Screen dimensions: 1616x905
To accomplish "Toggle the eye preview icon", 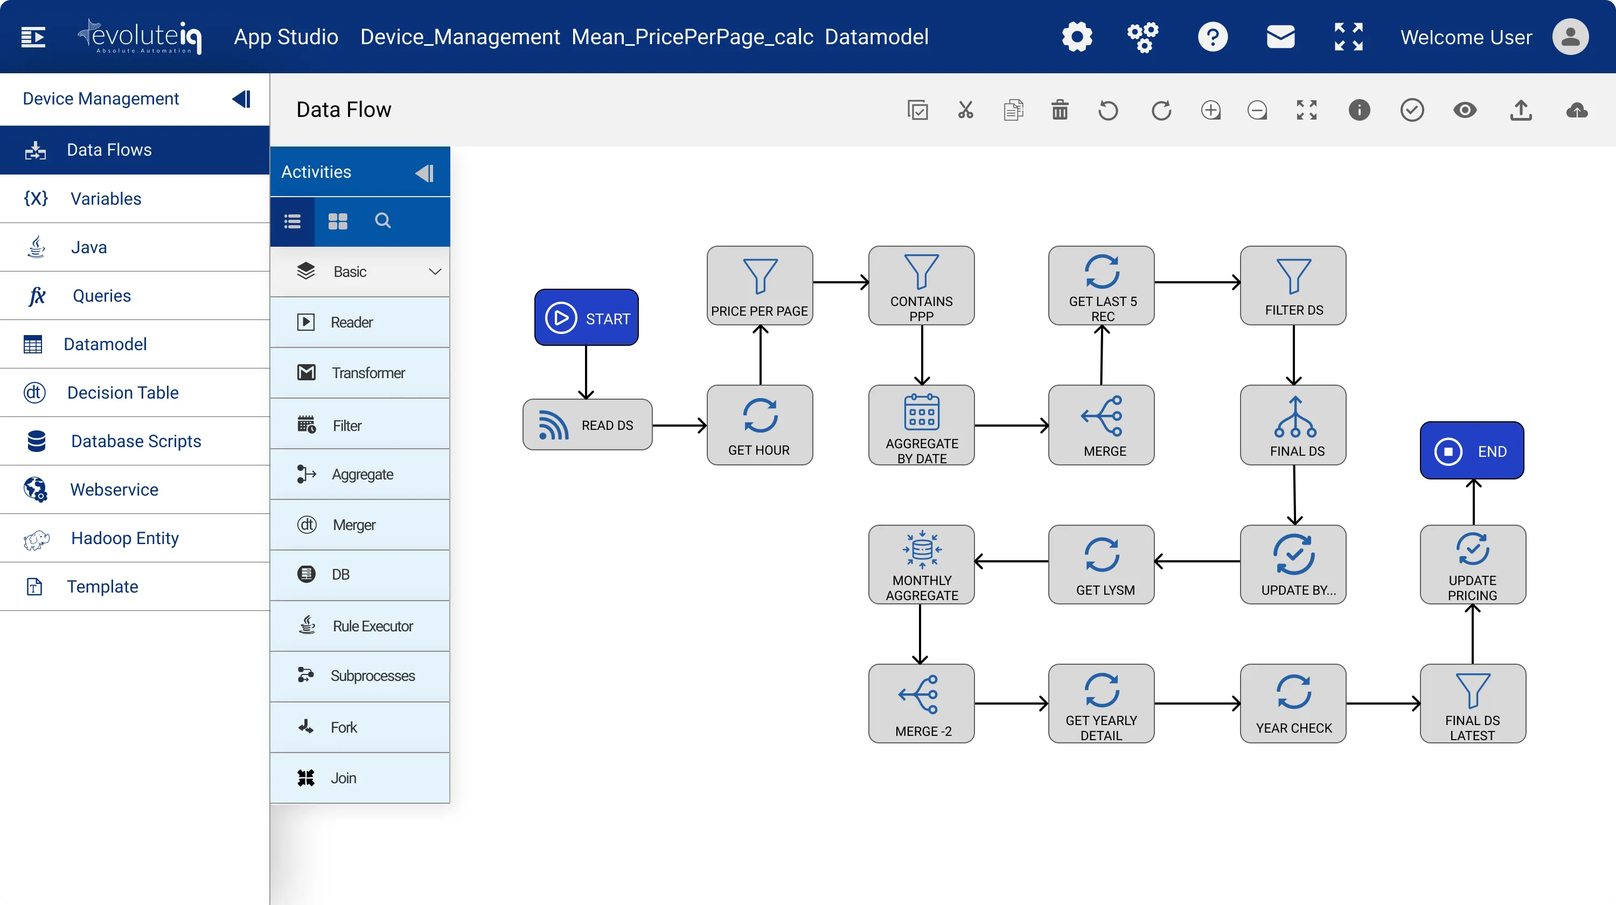I will click(1465, 110).
